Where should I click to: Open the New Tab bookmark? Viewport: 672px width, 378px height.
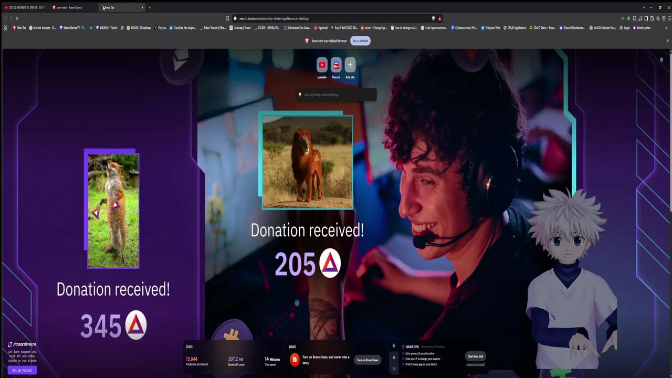pyautogui.click(x=19, y=28)
